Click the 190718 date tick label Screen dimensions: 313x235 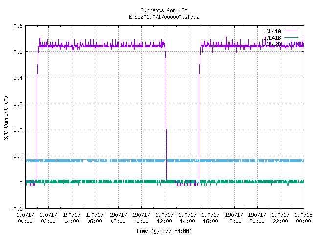[303, 215]
